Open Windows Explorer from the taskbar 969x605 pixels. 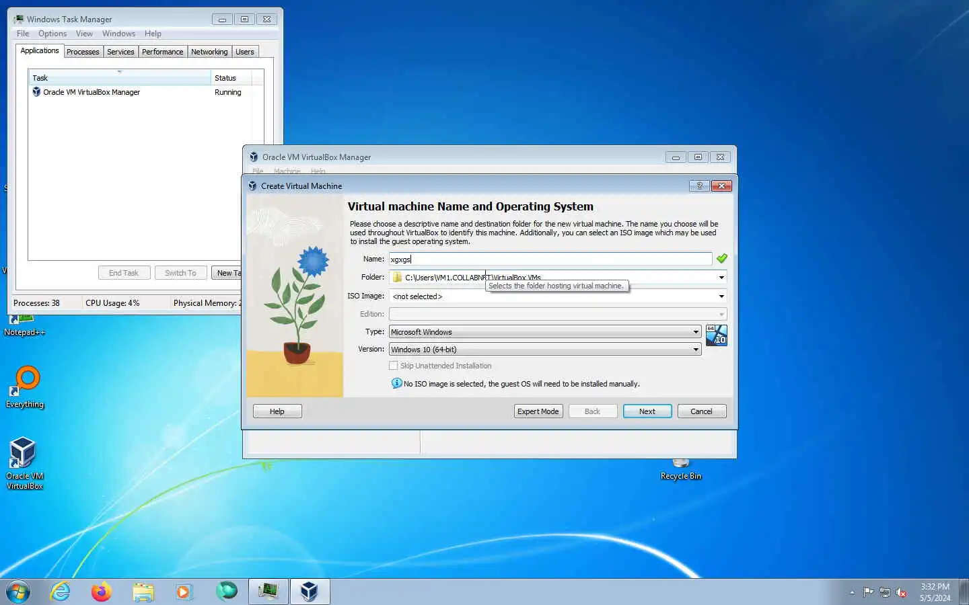click(143, 592)
